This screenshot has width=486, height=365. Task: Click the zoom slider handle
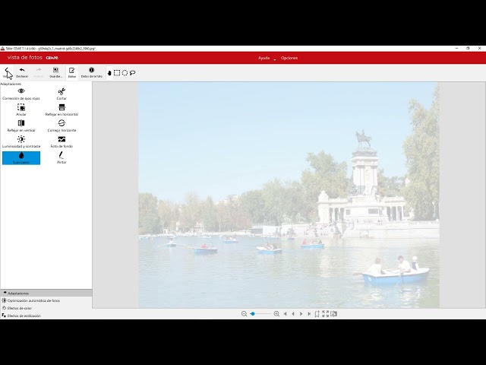253,314
